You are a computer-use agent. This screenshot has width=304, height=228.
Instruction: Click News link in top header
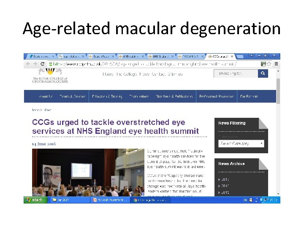[x=144, y=74]
